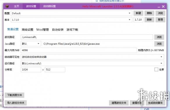The height and width of the screenshot is (110, 170).
Task: Click the javaw.exe path field
Action: 98,44
